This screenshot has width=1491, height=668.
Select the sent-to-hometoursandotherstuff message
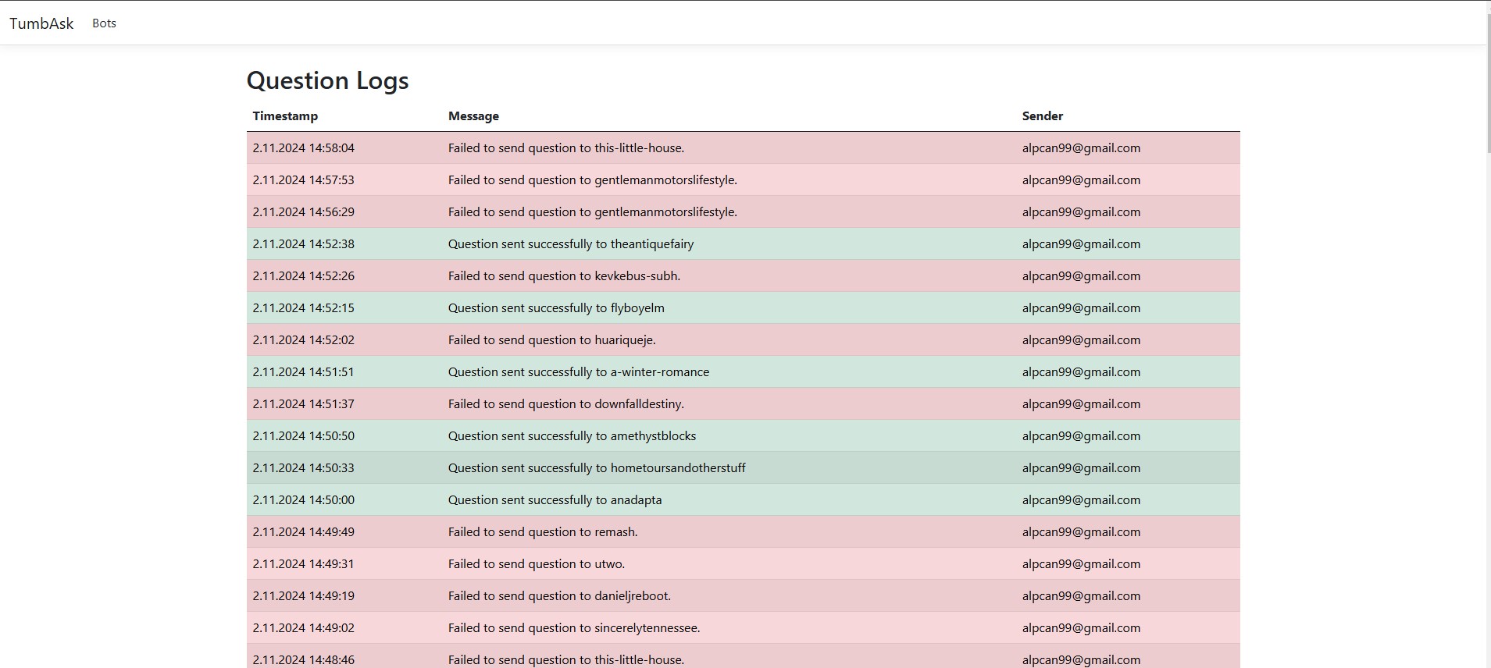click(597, 468)
